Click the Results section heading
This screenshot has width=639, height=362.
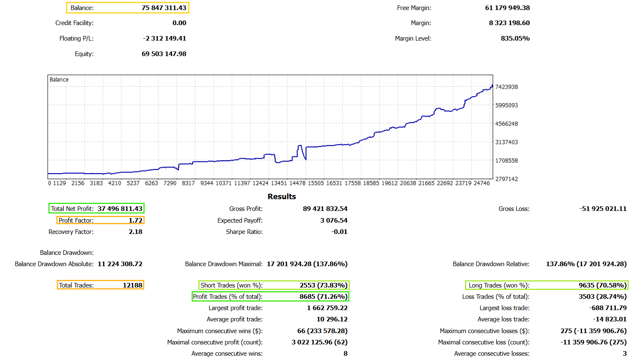tap(281, 197)
